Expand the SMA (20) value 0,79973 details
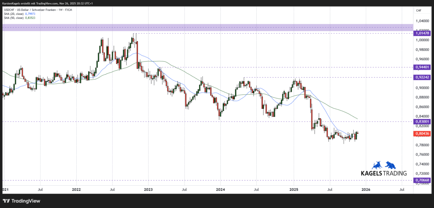 pos(30,13)
